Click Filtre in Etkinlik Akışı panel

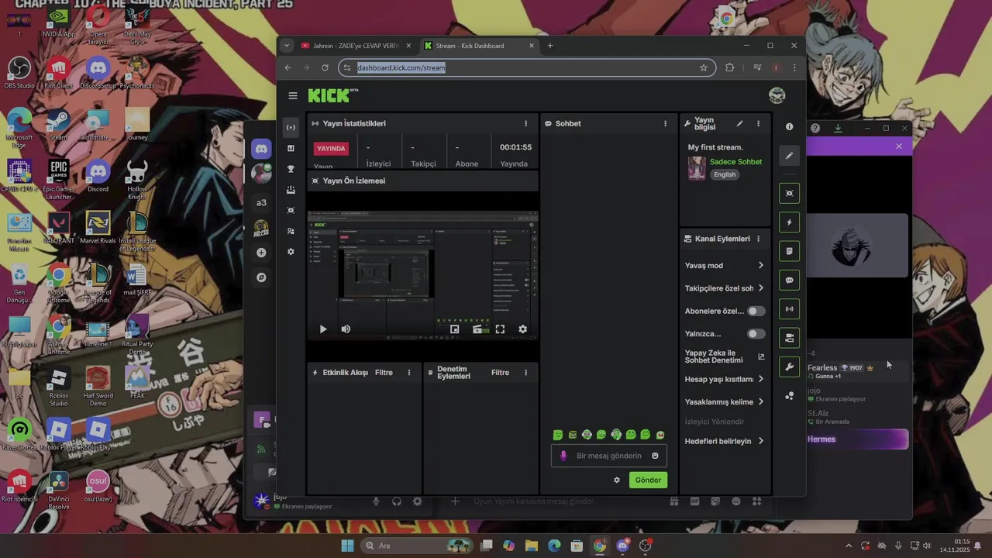point(384,373)
